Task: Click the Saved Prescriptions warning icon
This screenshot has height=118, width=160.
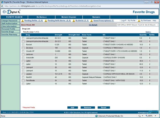Action: click(x=91, y=20)
